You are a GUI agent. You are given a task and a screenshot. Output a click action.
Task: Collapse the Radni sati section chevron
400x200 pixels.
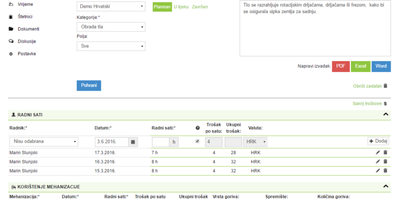385,115
